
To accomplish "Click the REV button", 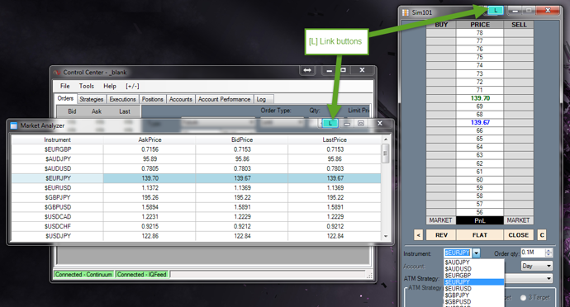I will click(x=441, y=235).
